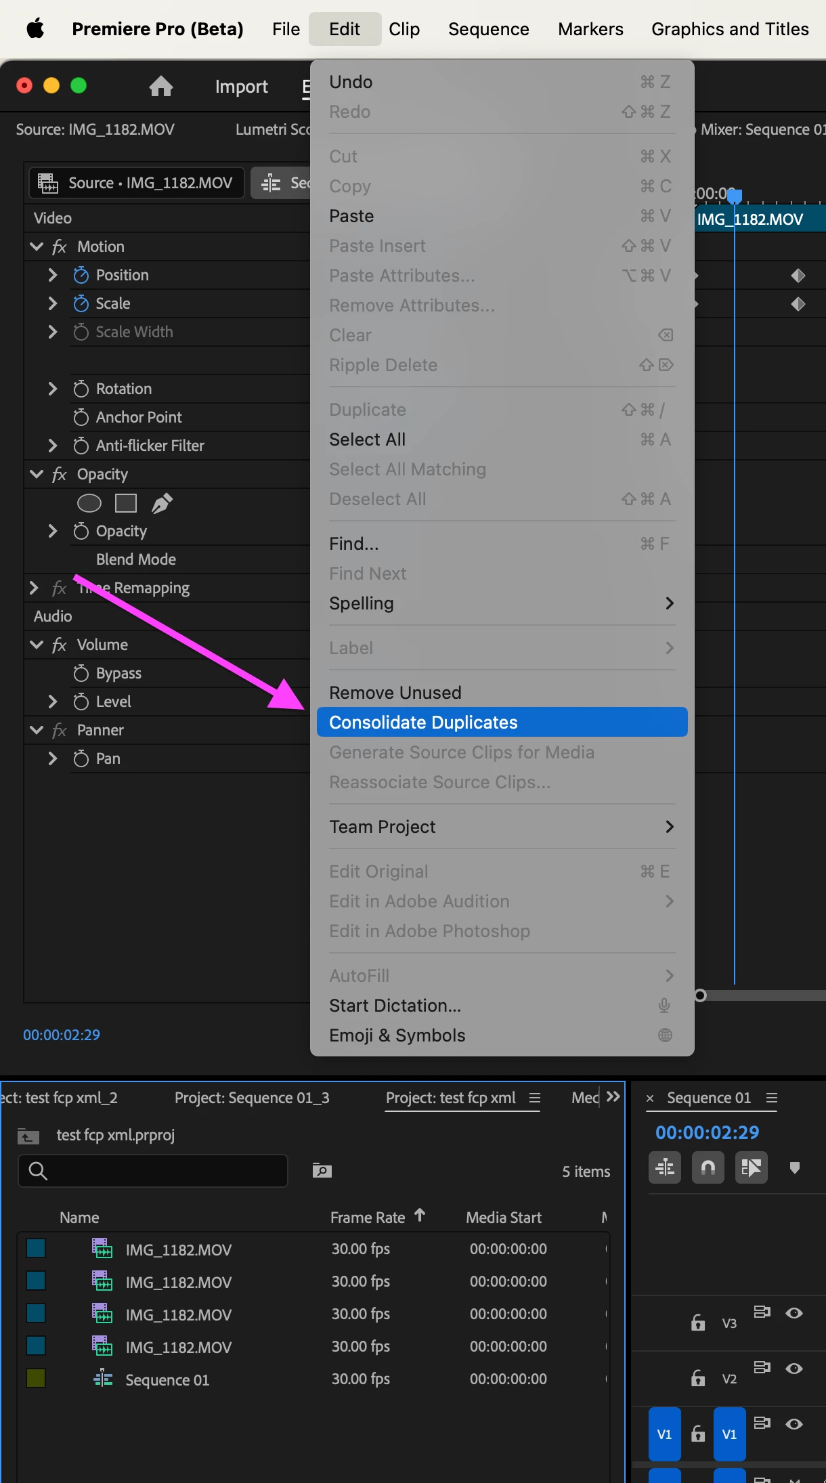826x1483 pixels.
Task: Select Source IMG_1182.MOV tab button
Action: [x=137, y=183]
